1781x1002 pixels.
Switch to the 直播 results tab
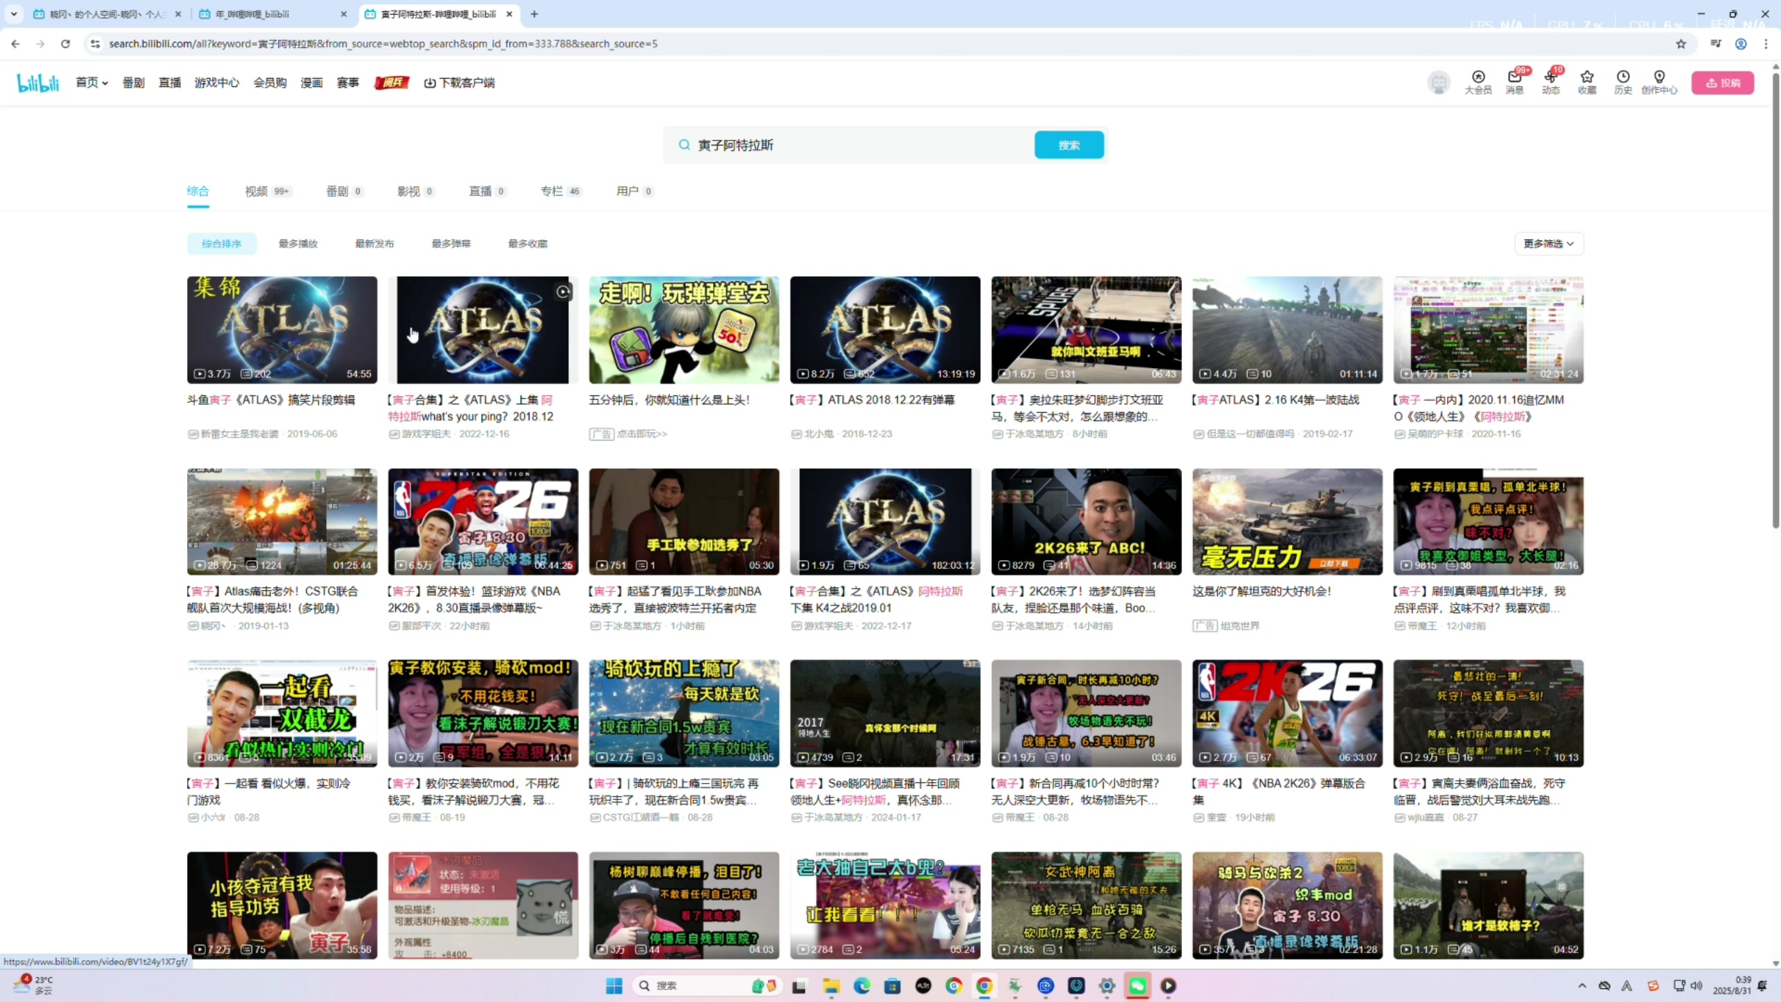(x=487, y=191)
